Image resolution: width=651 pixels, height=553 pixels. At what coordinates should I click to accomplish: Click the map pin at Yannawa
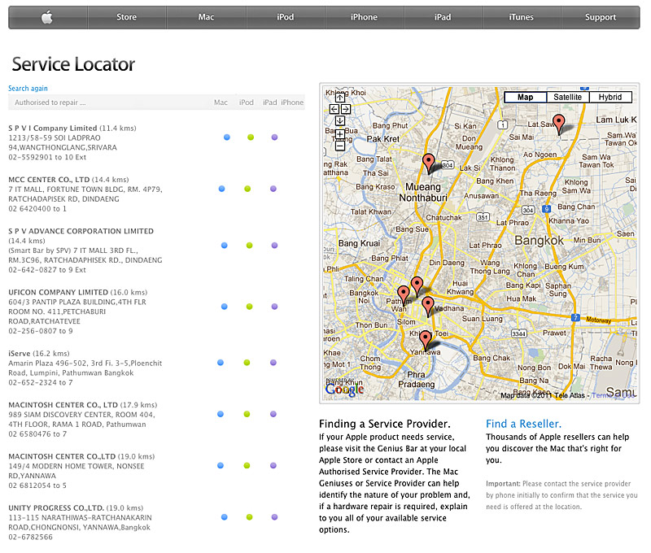pos(425,340)
